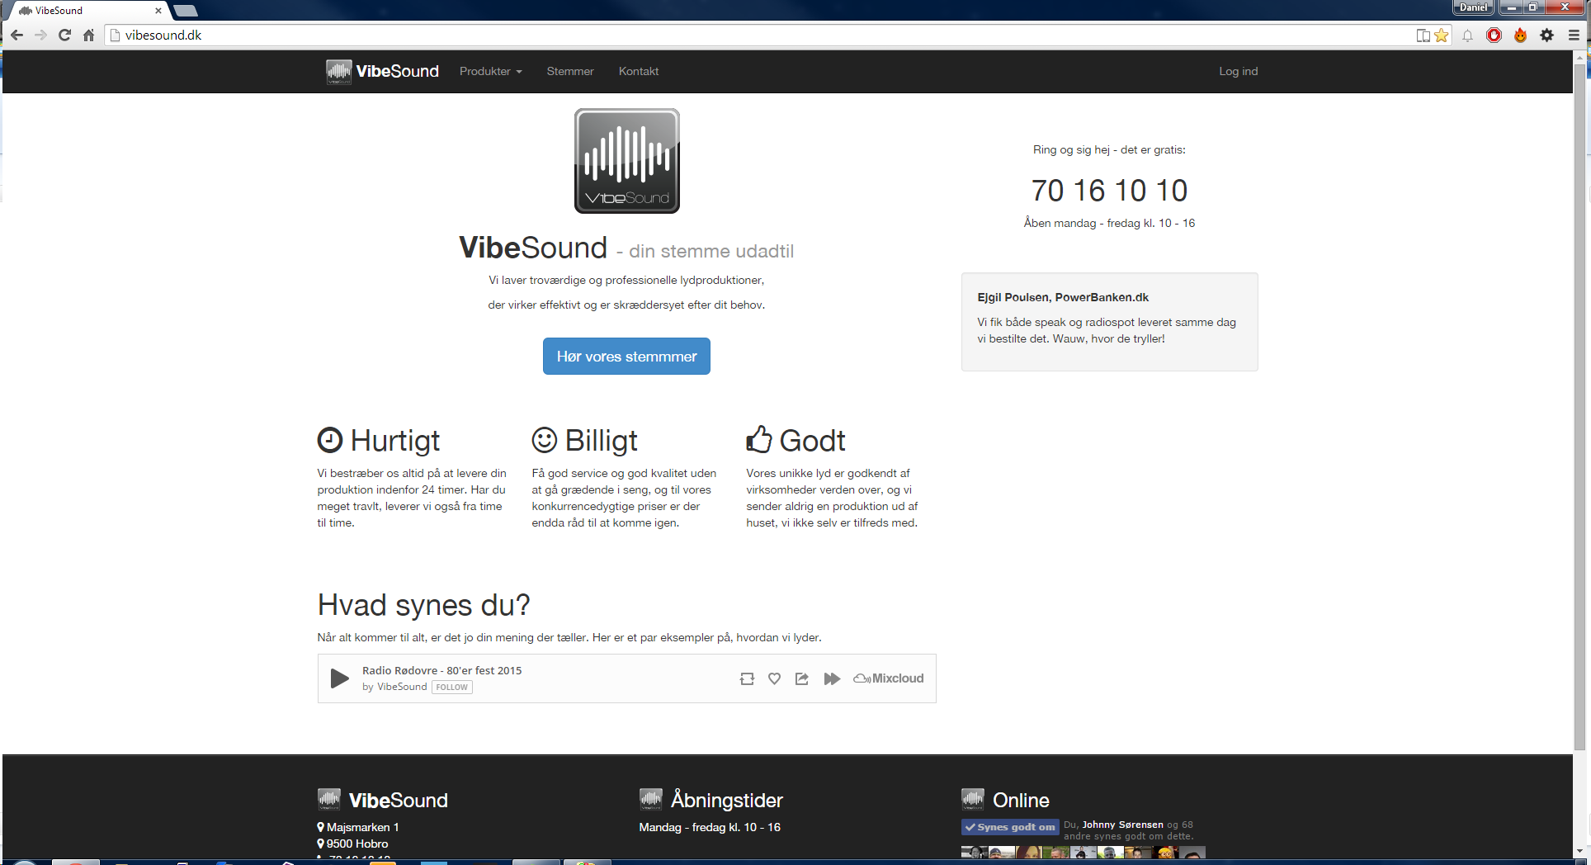Follow VibeSound on Mixcloud

(x=452, y=687)
